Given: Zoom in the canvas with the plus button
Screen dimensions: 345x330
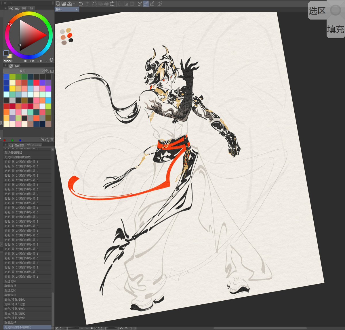Looking at the screenshot, I should [87, 328].
